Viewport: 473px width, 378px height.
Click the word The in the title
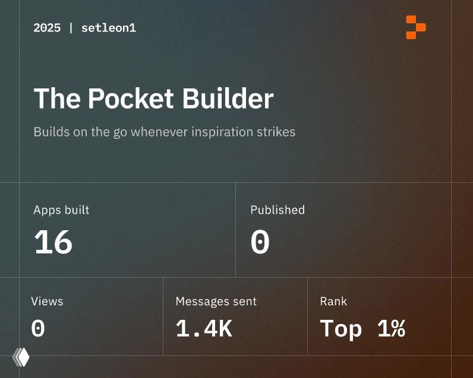pyautogui.click(x=57, y=99)
